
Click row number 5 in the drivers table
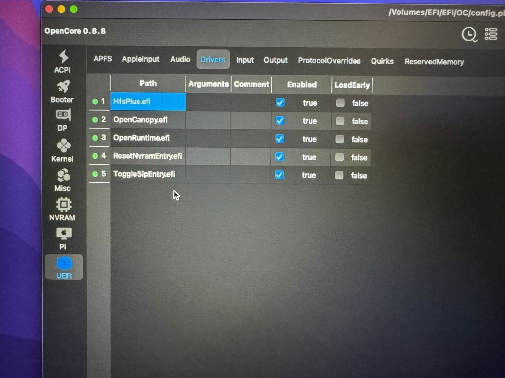coord(103,174)
